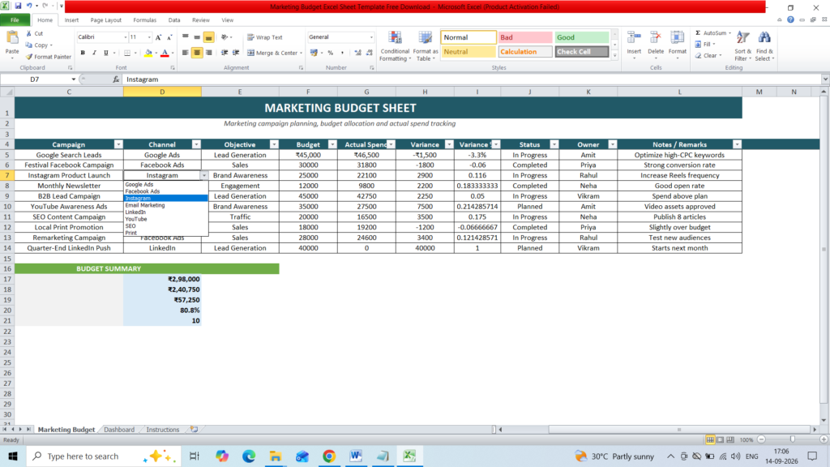Open the Name Box dropdown arrow
Screen dimensions: 830x467
coord(74,79)
